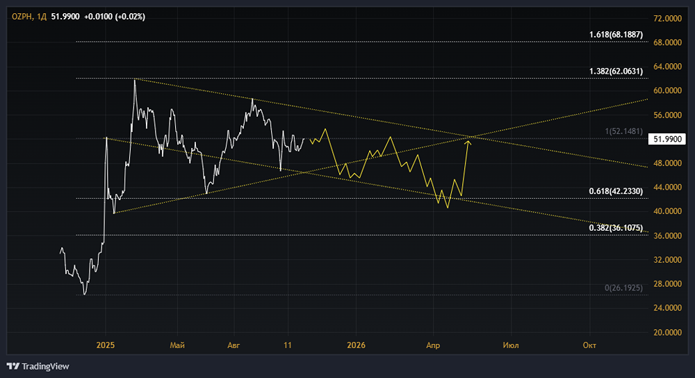This screenshot has width=695, height=378.
Task: Click the 24.0000 price axis label
Action: (x=667, y=308)
